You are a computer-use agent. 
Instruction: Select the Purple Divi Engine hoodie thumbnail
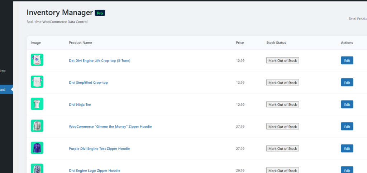[x=37, y=148]
